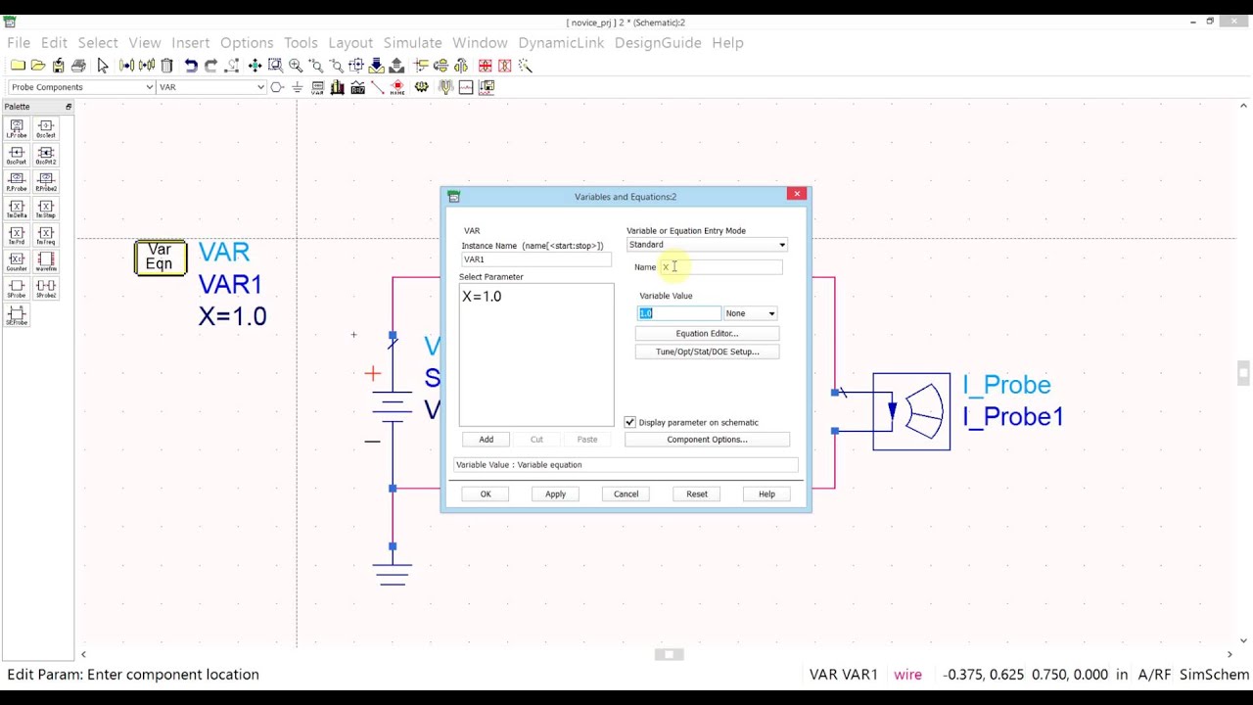
Task: Click the Insert VAR icon
Action: pyautogui.click(x=317, y=87)
